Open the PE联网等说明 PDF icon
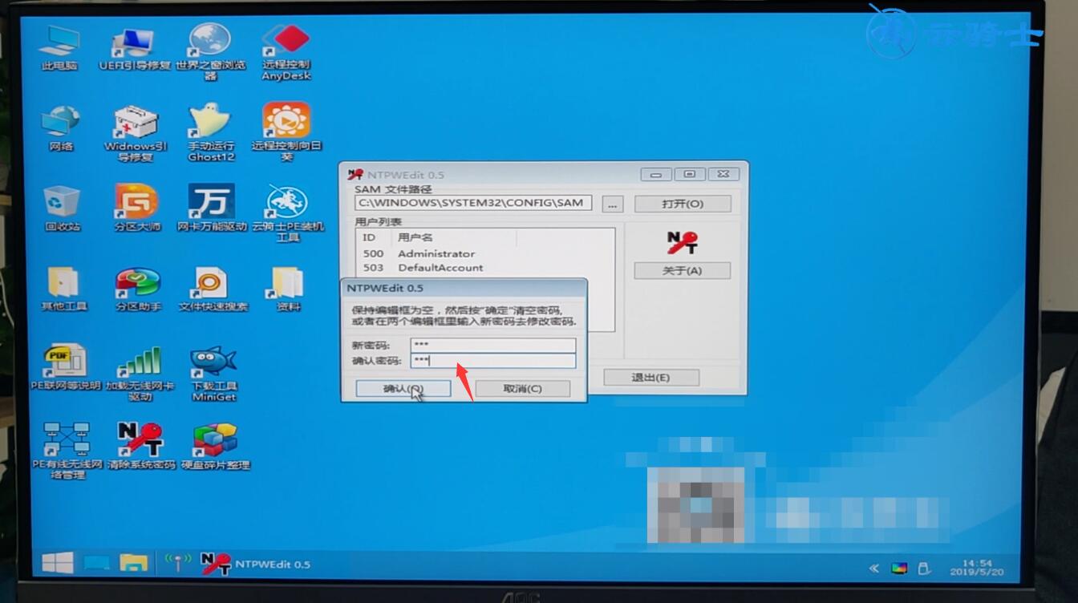This screenshot has width=1078, height=603. click(x=65, y=367)
